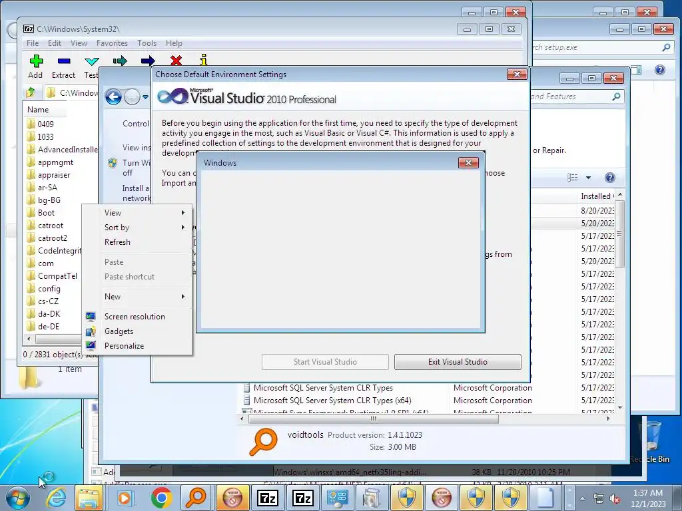682x511 pixels.
Task: Click the taskbar clock showing 1:37 AM
Action: [648, 498]
